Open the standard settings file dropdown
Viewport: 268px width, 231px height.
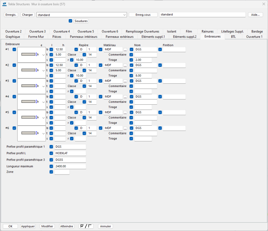pyautogui.click(x=124, y=15)
